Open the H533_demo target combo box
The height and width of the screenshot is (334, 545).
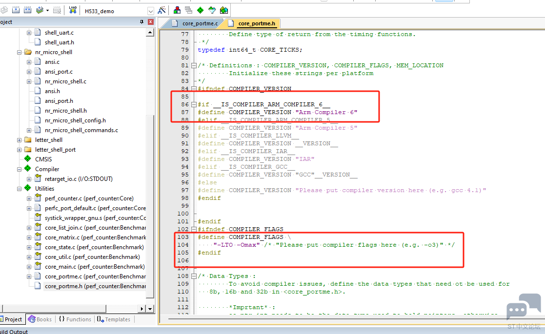[x=118, y=11]
